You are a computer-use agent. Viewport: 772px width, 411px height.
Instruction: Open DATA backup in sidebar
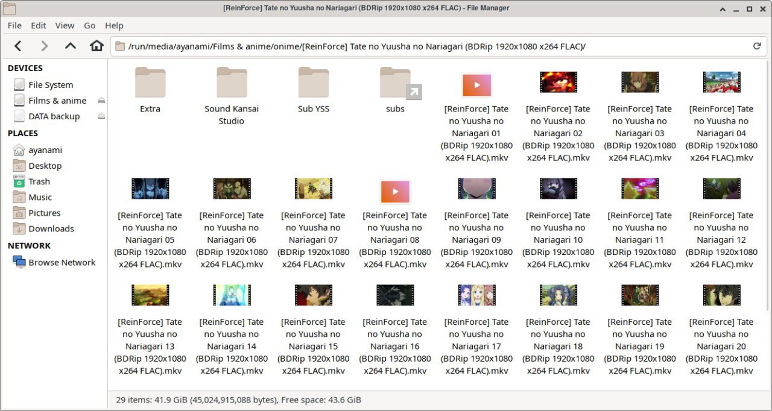(54, 116)
